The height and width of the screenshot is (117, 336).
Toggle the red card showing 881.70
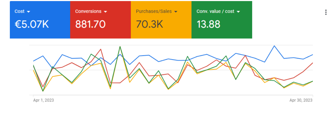101,20
